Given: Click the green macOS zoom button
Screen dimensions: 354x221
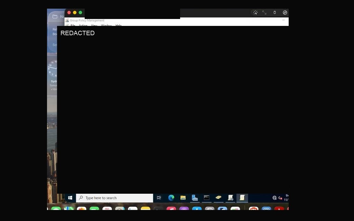Looking at the screenshot, I should pos(80,13).
